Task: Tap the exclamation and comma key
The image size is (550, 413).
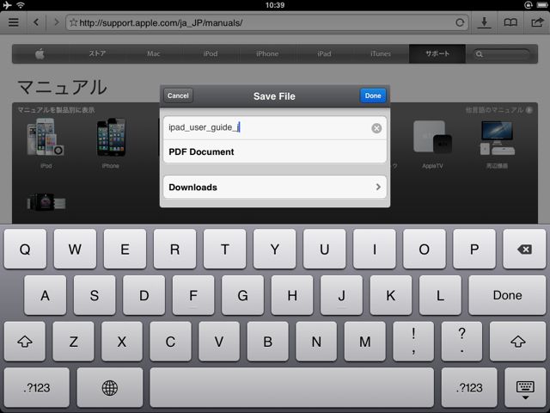Action: tap(413, 342)
